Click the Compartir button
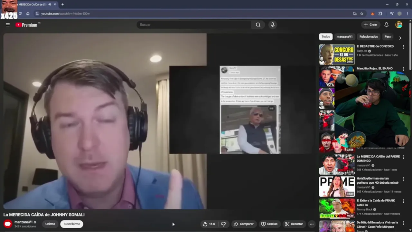Screen dimensions: 412x232 click(x=244, y=224)
